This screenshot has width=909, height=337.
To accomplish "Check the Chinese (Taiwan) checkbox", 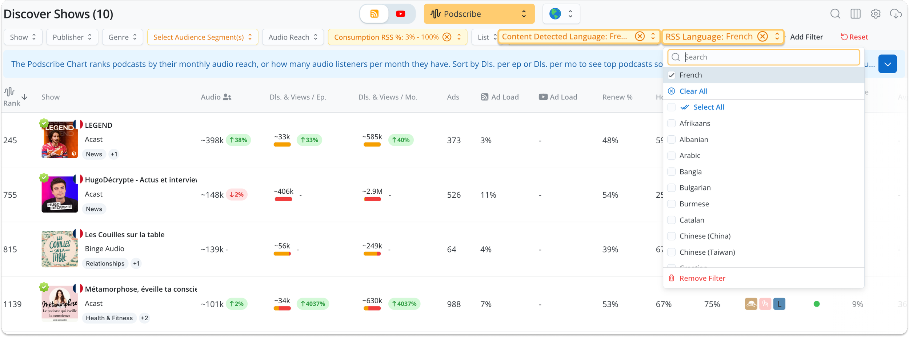I will (672, 252).
